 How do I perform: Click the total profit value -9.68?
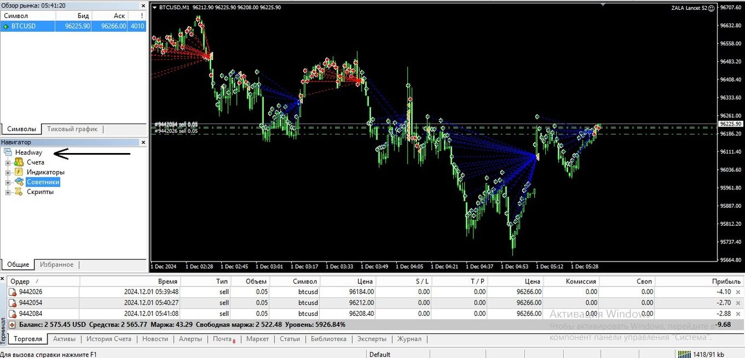tap(722, 325)
